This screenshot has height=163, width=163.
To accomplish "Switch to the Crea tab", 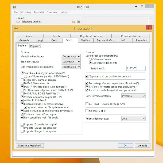I will click(55, 40).
